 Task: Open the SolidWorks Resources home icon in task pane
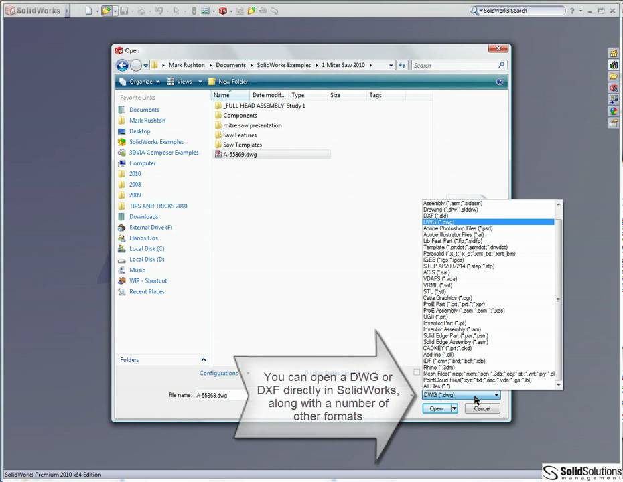click(x=614, y=53)
